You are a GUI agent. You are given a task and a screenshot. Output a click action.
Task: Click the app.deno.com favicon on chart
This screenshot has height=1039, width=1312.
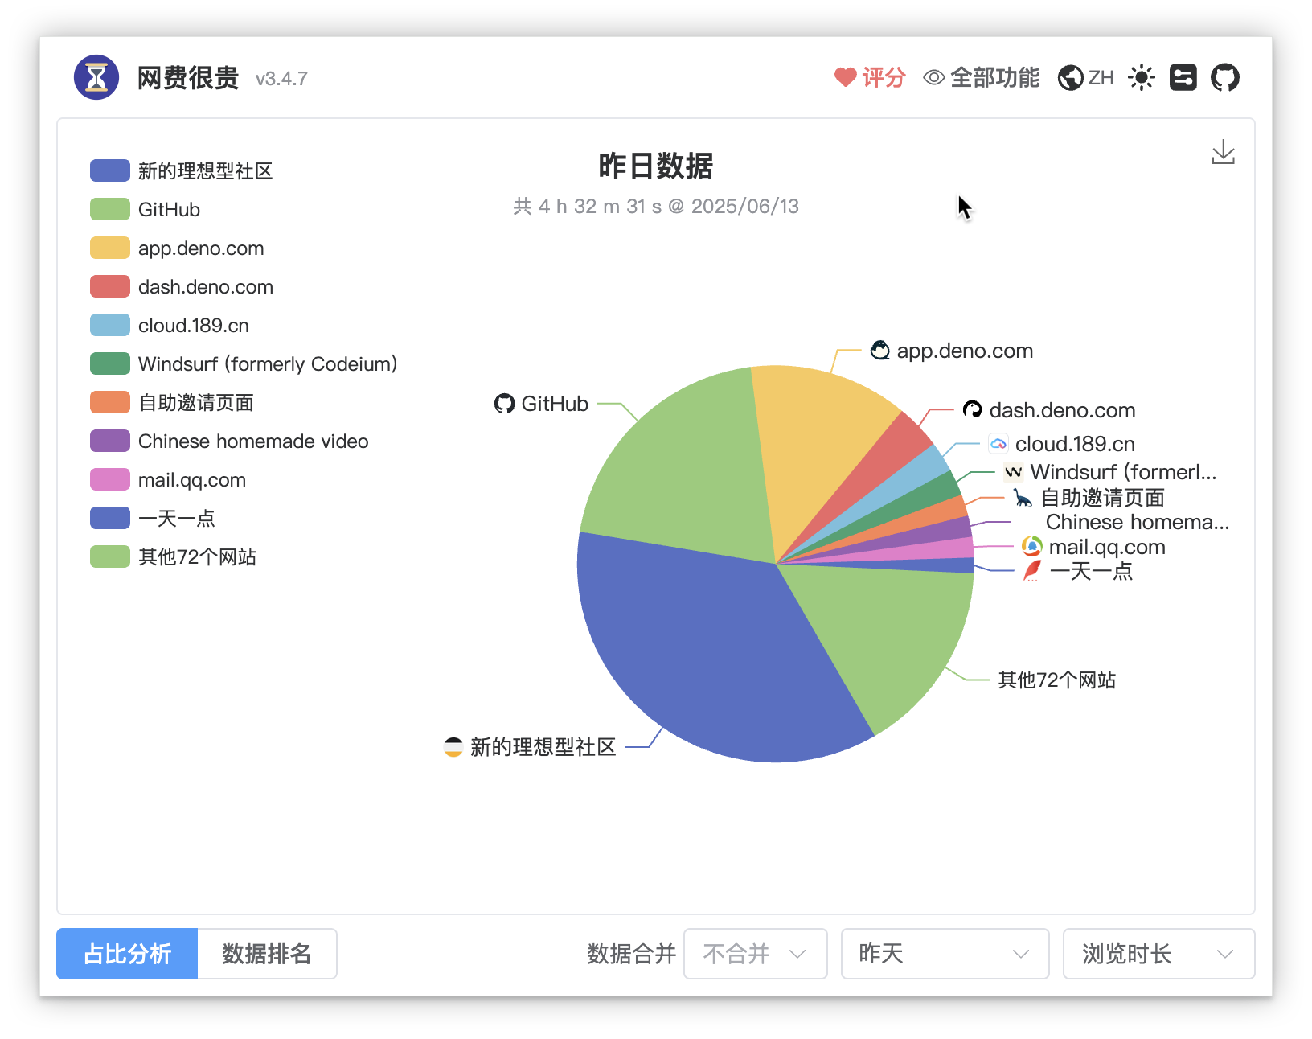tap(880, 351)
